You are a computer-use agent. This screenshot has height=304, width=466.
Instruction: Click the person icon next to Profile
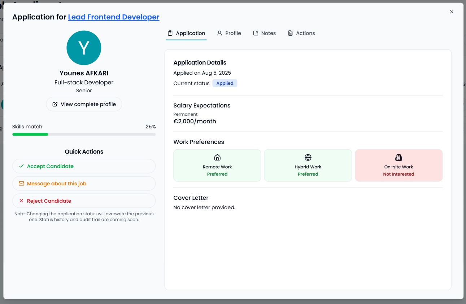click(219, 33)
